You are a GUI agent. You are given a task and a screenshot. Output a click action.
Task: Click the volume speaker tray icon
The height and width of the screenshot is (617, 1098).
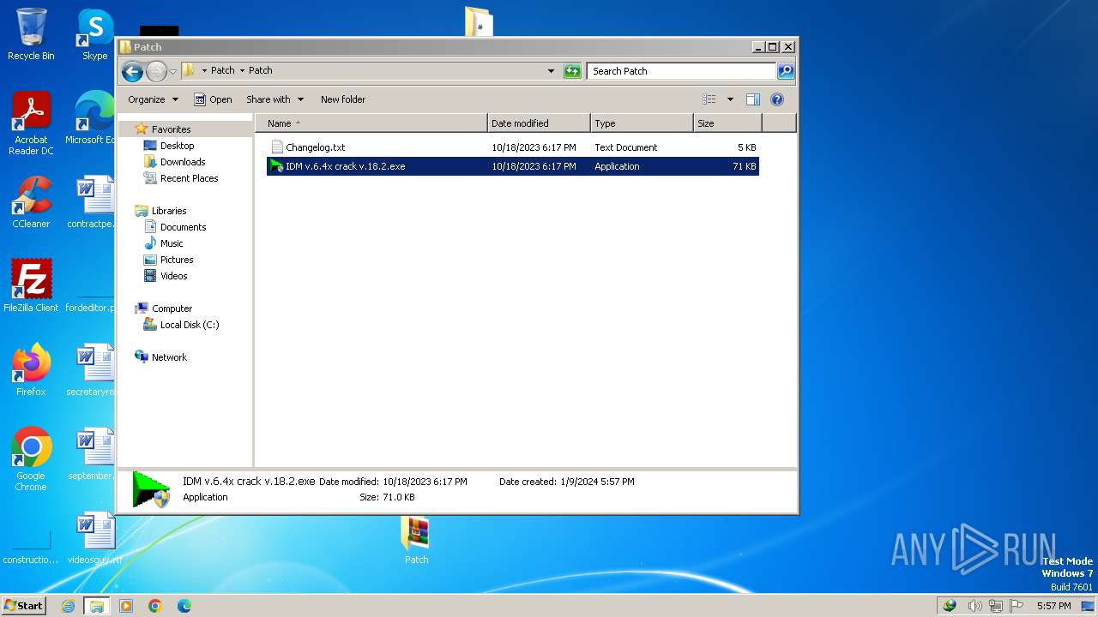[975, 606]
